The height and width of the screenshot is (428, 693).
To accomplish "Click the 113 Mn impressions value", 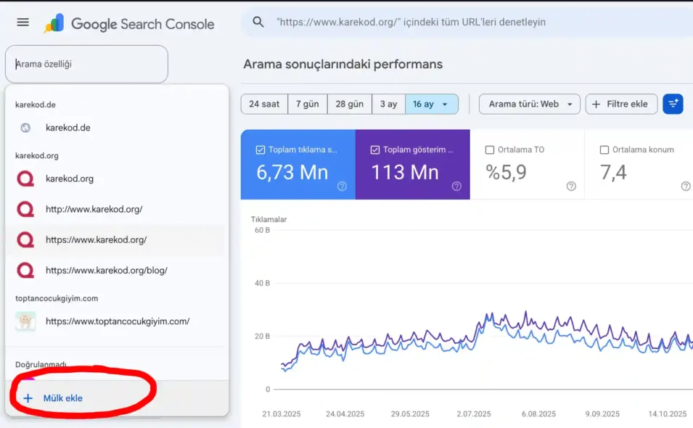I will click(405, 172).
